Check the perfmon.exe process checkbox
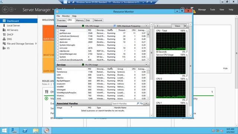Image resolution: width=238 pixels, height=134 pixels. 58,33
